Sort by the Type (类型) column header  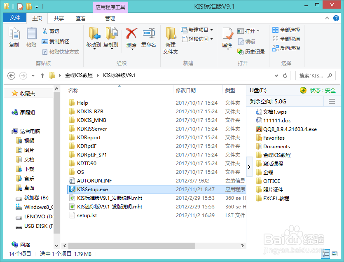[230, 90]
